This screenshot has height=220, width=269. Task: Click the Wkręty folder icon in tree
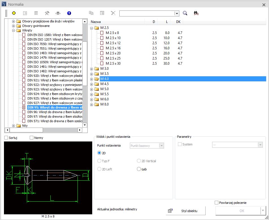19,30
